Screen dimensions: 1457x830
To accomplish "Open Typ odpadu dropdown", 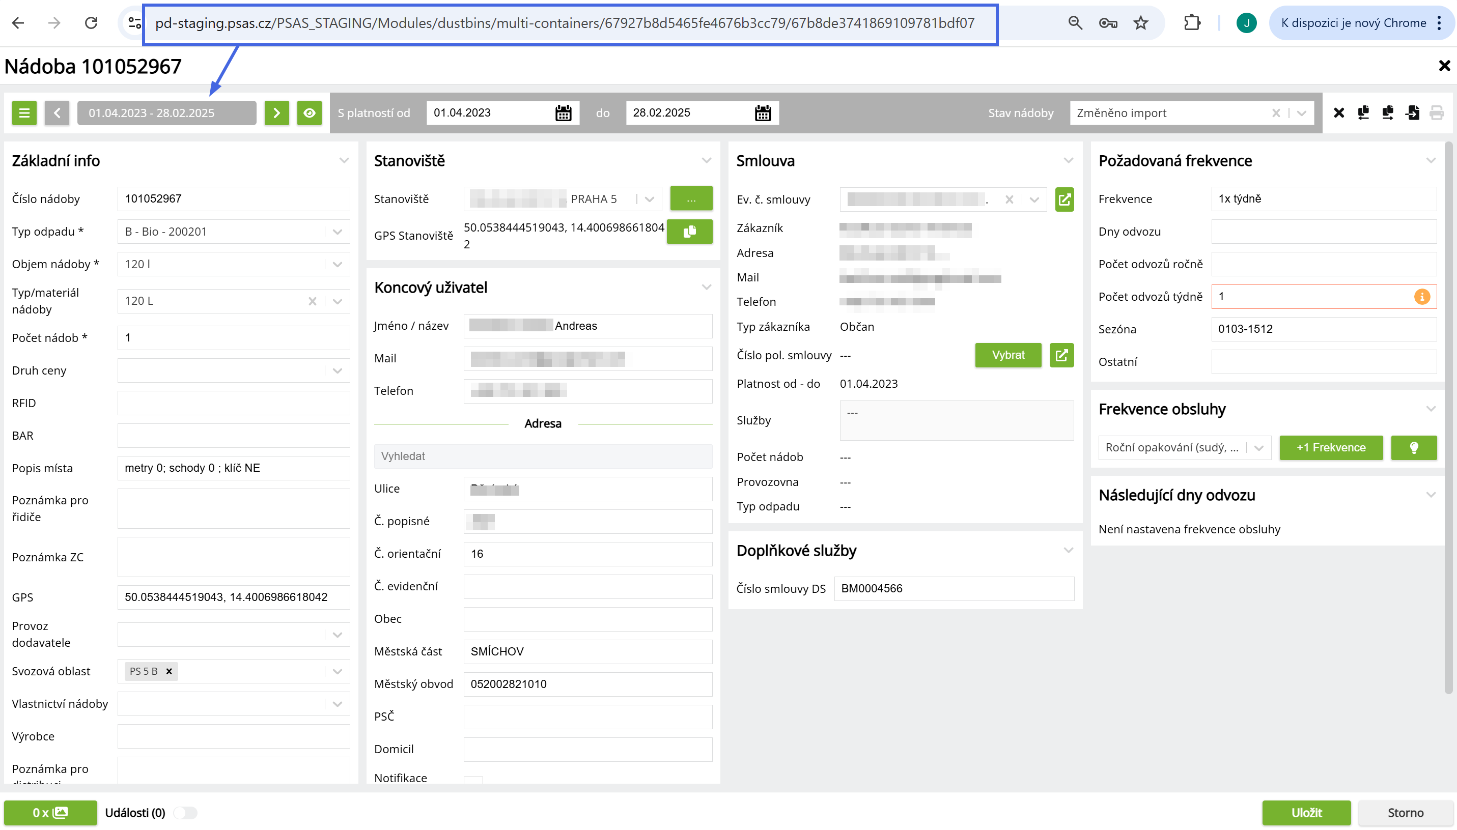I will click(x=337, y=232).
